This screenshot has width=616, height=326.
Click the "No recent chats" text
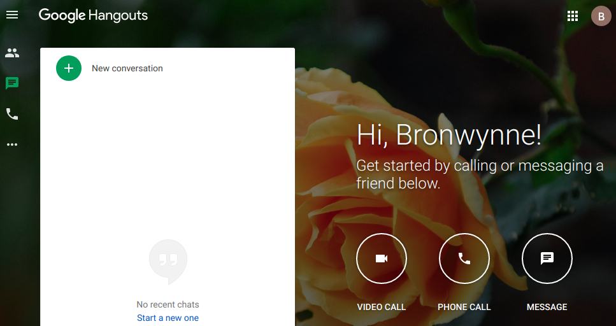pos(168,304)
